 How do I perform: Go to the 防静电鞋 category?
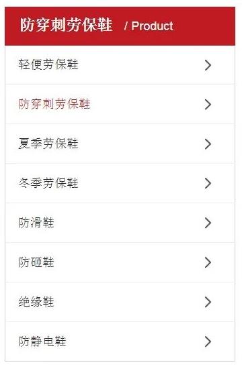point(42,341)
